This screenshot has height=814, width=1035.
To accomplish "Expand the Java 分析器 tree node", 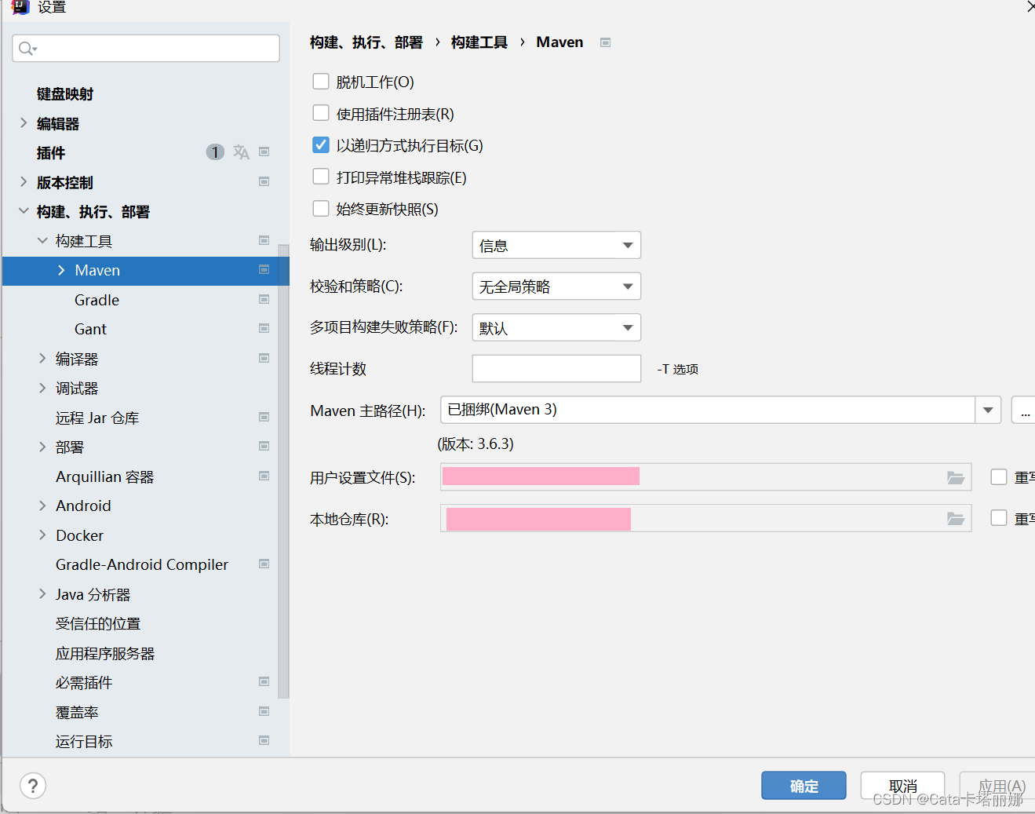I will (42, 594).
